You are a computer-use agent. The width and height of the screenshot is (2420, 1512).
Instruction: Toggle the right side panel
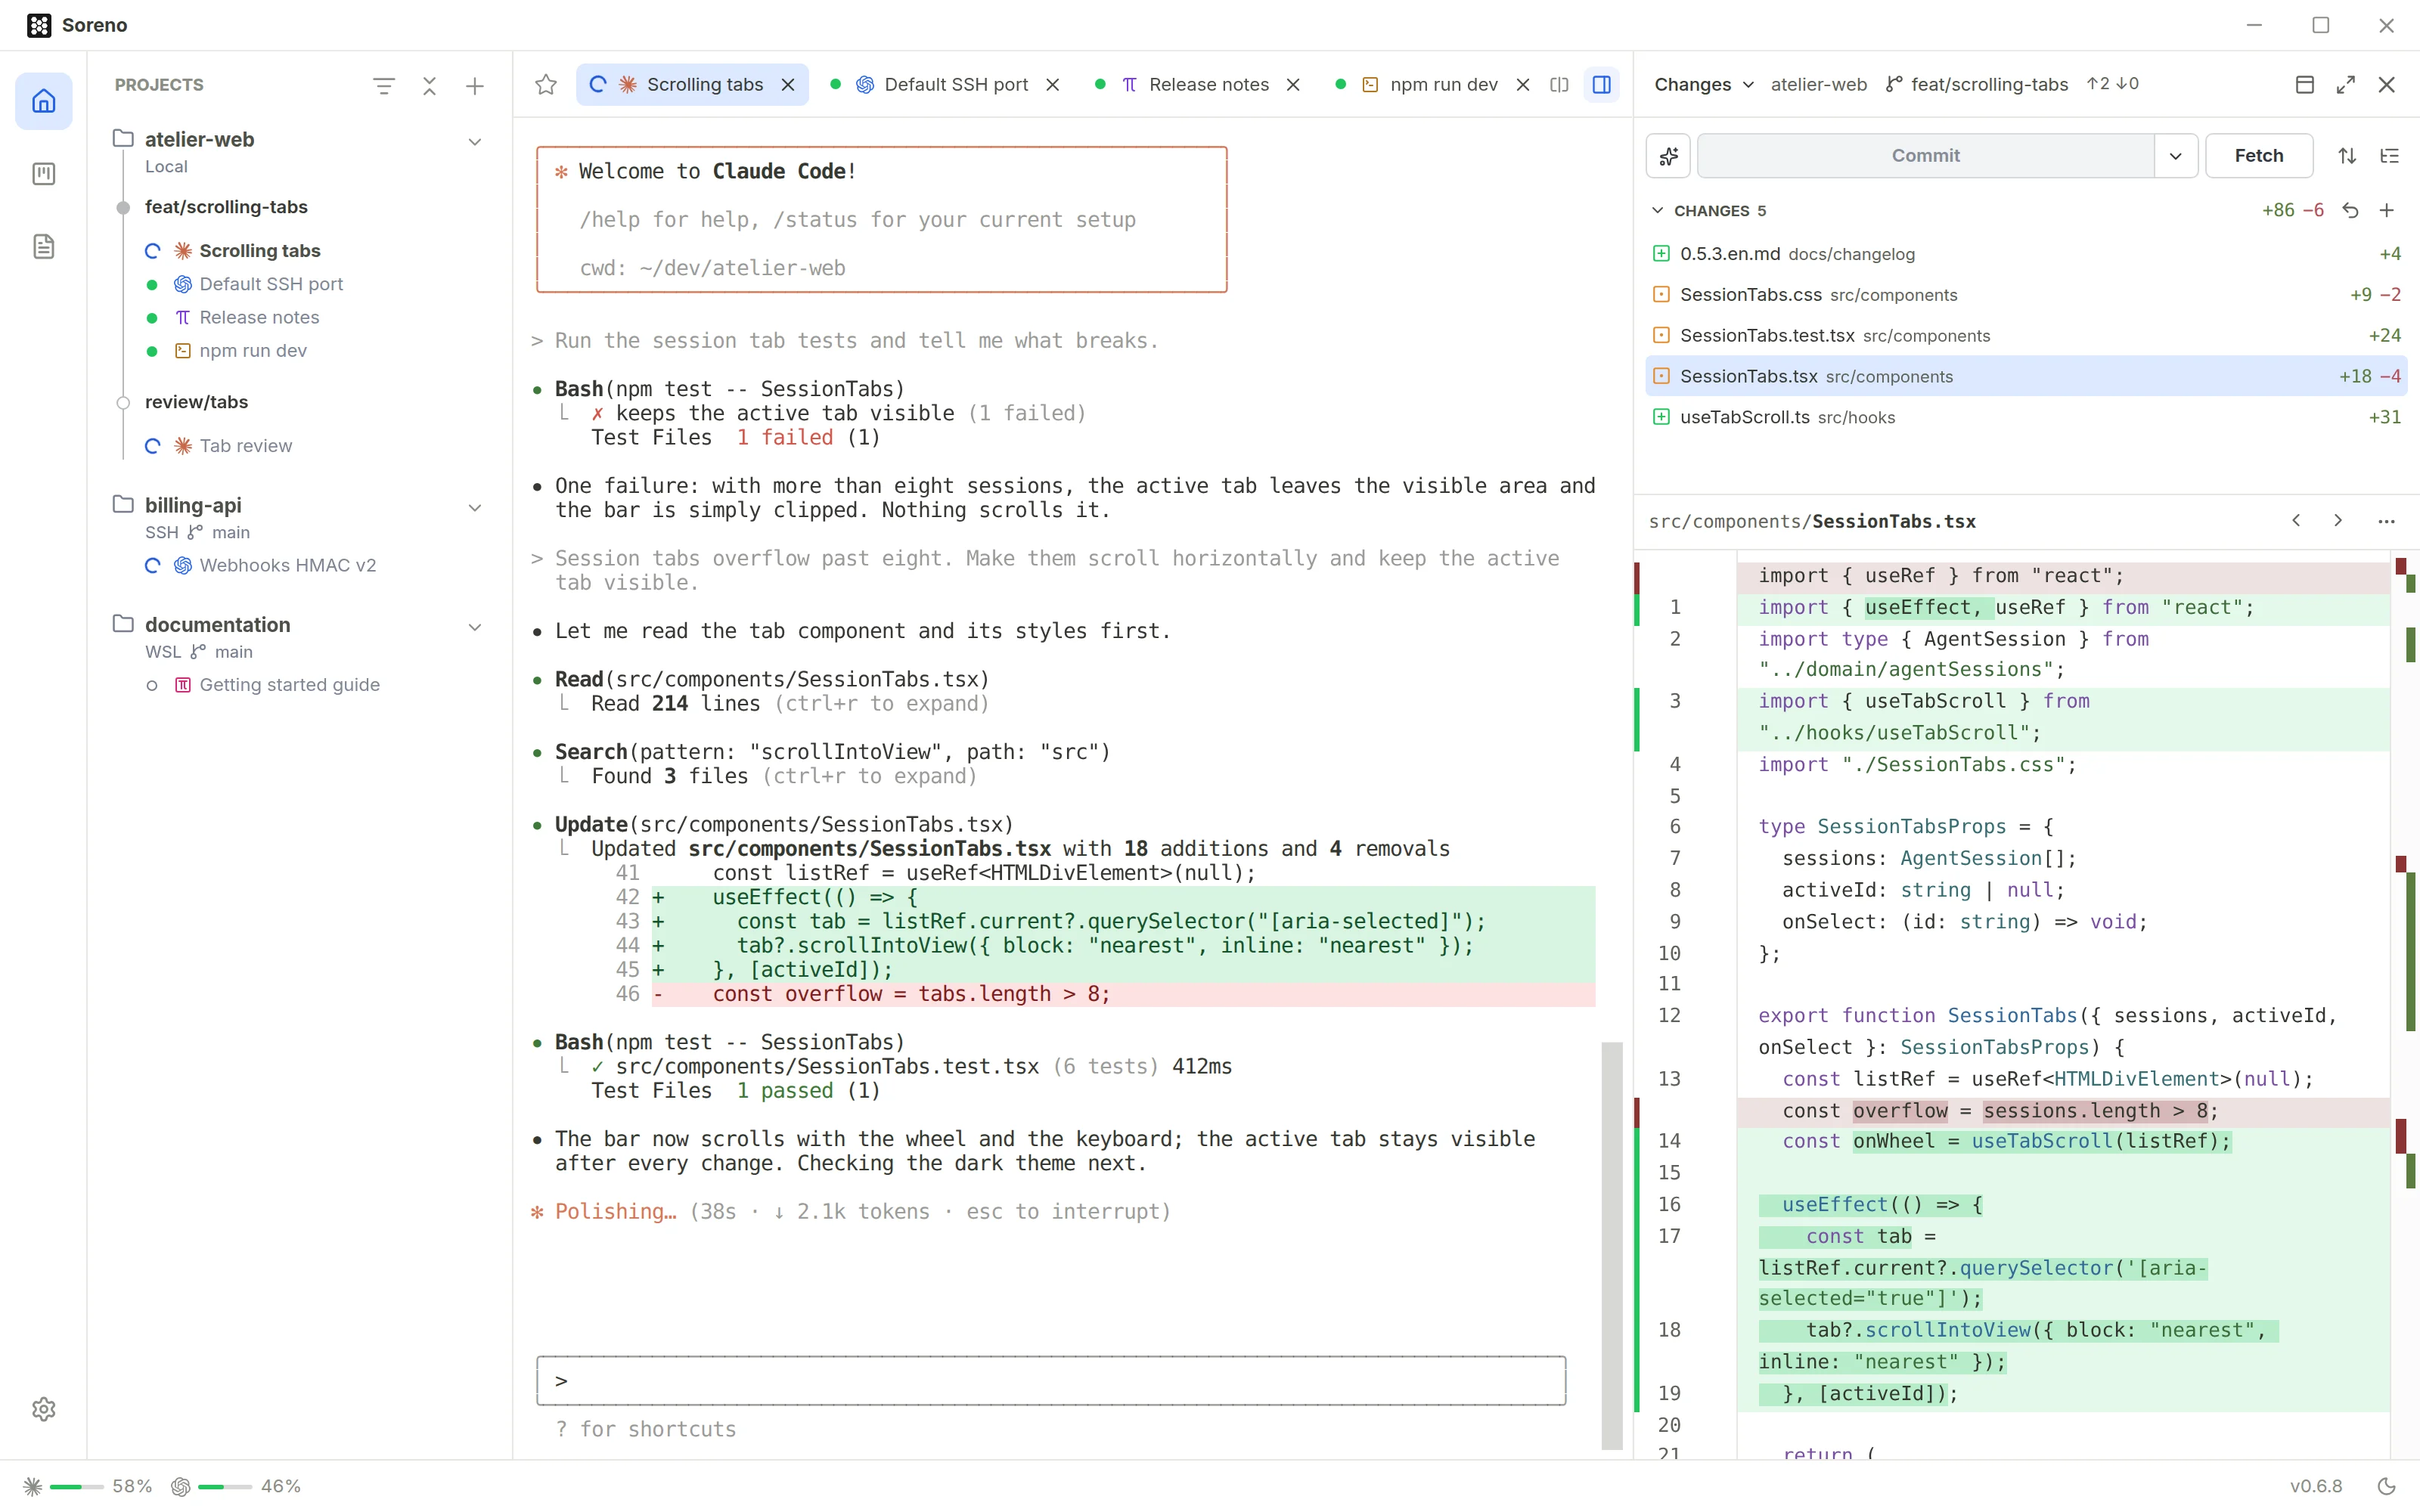(x=1601, y=85)
